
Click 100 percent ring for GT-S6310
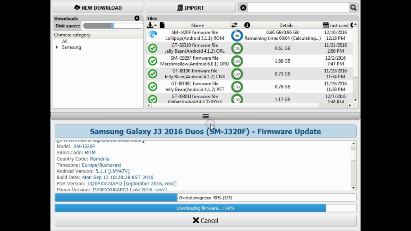(237, 48)
